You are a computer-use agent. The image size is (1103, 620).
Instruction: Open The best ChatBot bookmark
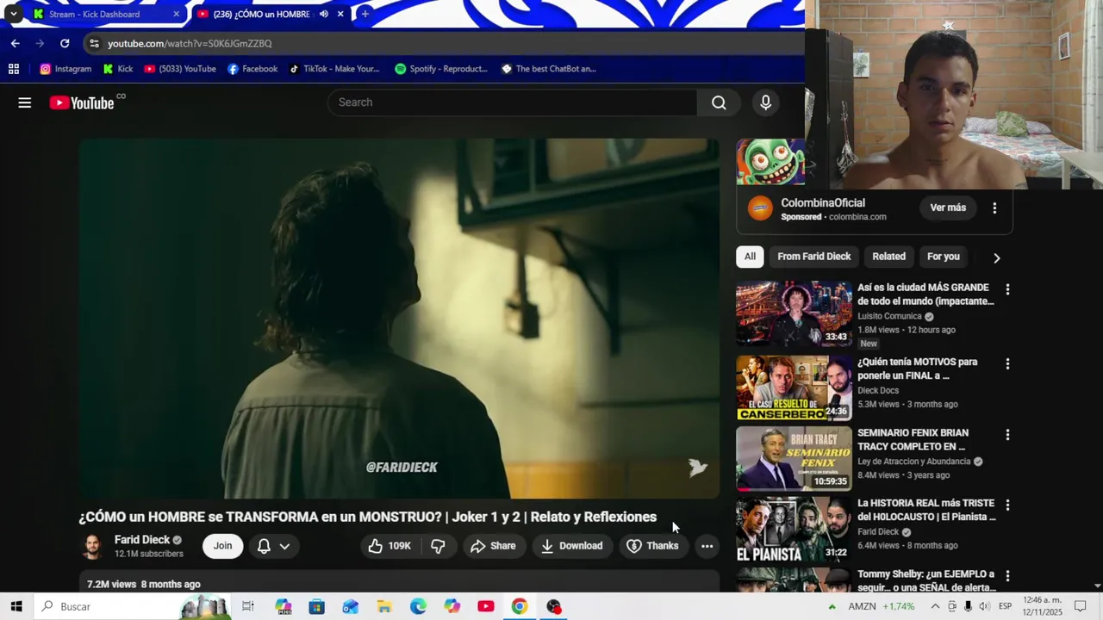pos(549,69)
